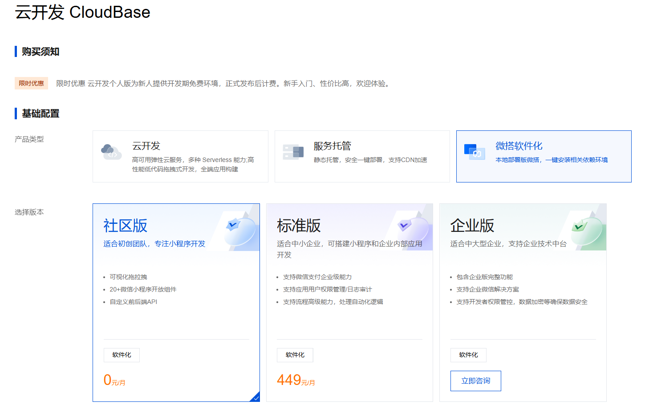Image resolution: width=645 pixels, height=409 pixels.
Task: Click the selected checkmark corner on 社区版 card
Action: point(256,397)
